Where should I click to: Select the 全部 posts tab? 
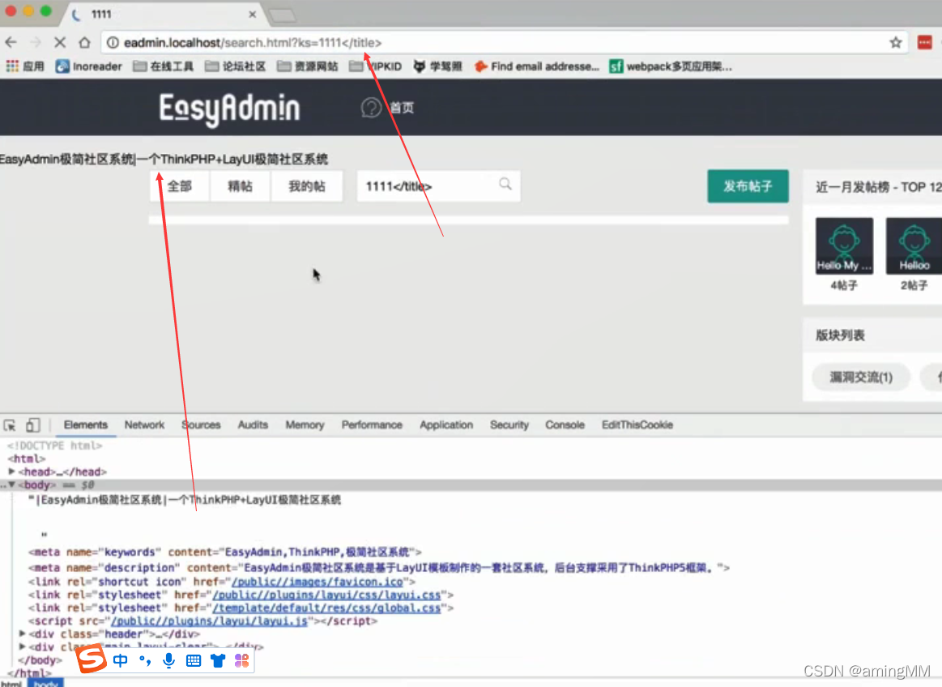(x=180, y=186)
